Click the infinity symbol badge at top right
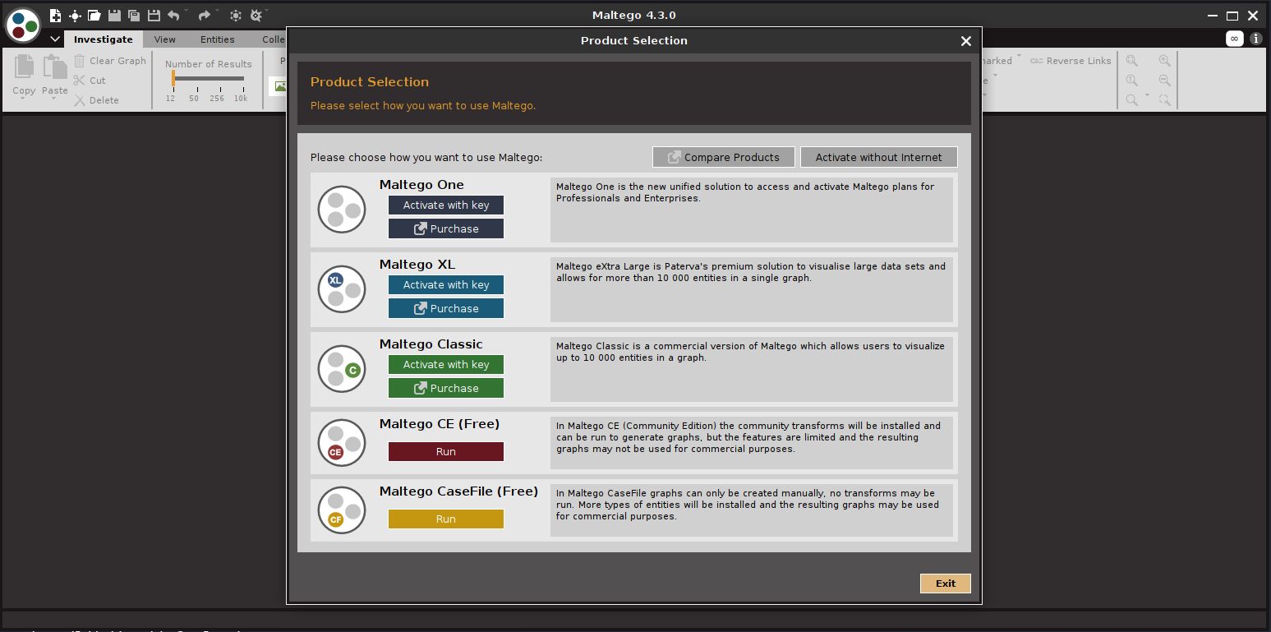 (1234, 39)
